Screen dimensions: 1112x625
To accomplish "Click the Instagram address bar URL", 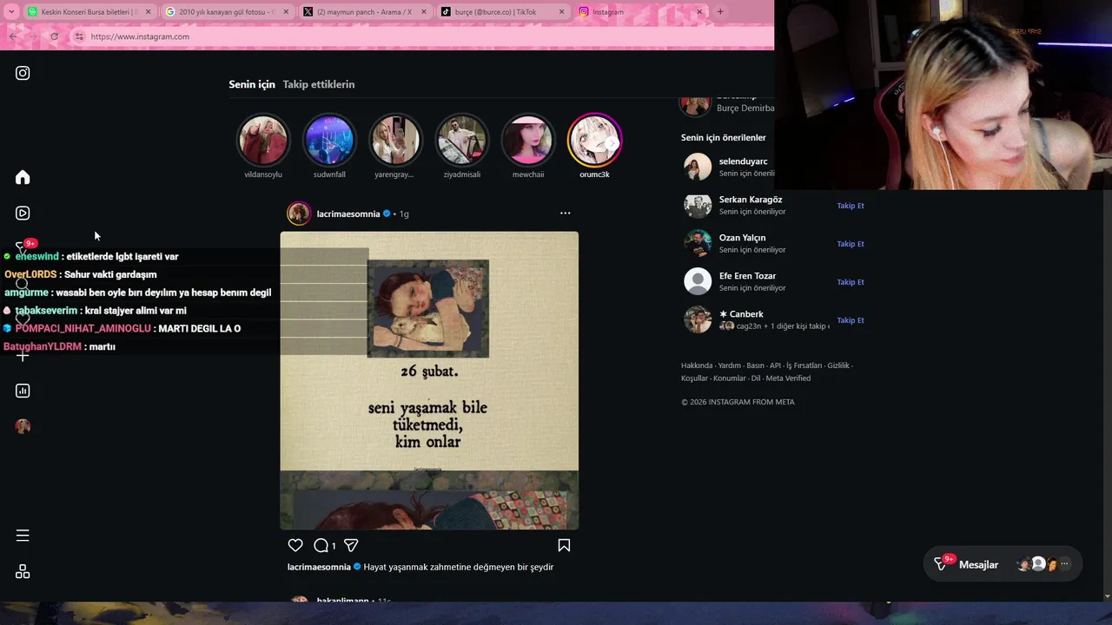I will click(x=140, y=36).
